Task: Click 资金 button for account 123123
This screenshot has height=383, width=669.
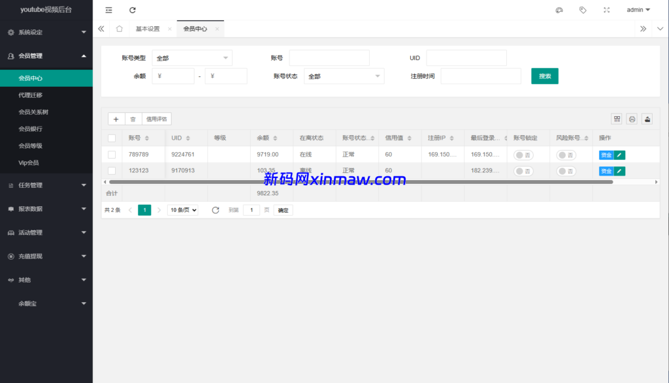Action: tap(606, 171)
